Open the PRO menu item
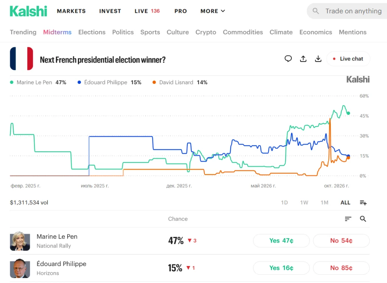 (x=181, y=11)
